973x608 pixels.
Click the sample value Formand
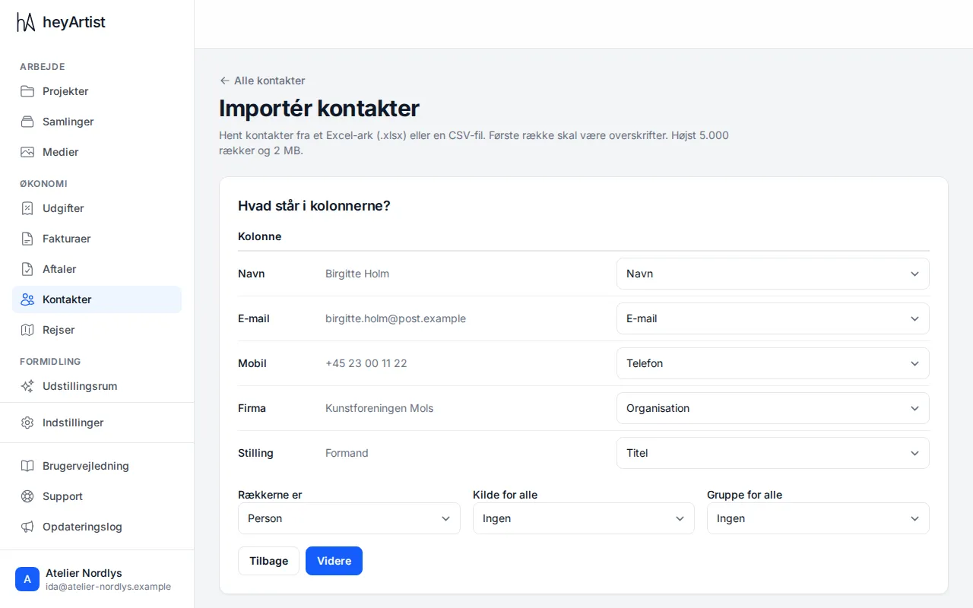[347, 453]
